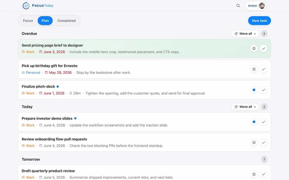This screenshot has width=289, height=180.
Task: Click Work briefcase icon on Send pricing task
Action: point(23,52)
